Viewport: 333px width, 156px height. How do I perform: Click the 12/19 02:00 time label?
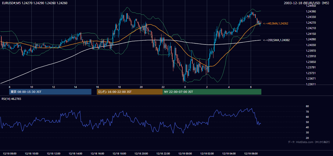tap(207, 154)
